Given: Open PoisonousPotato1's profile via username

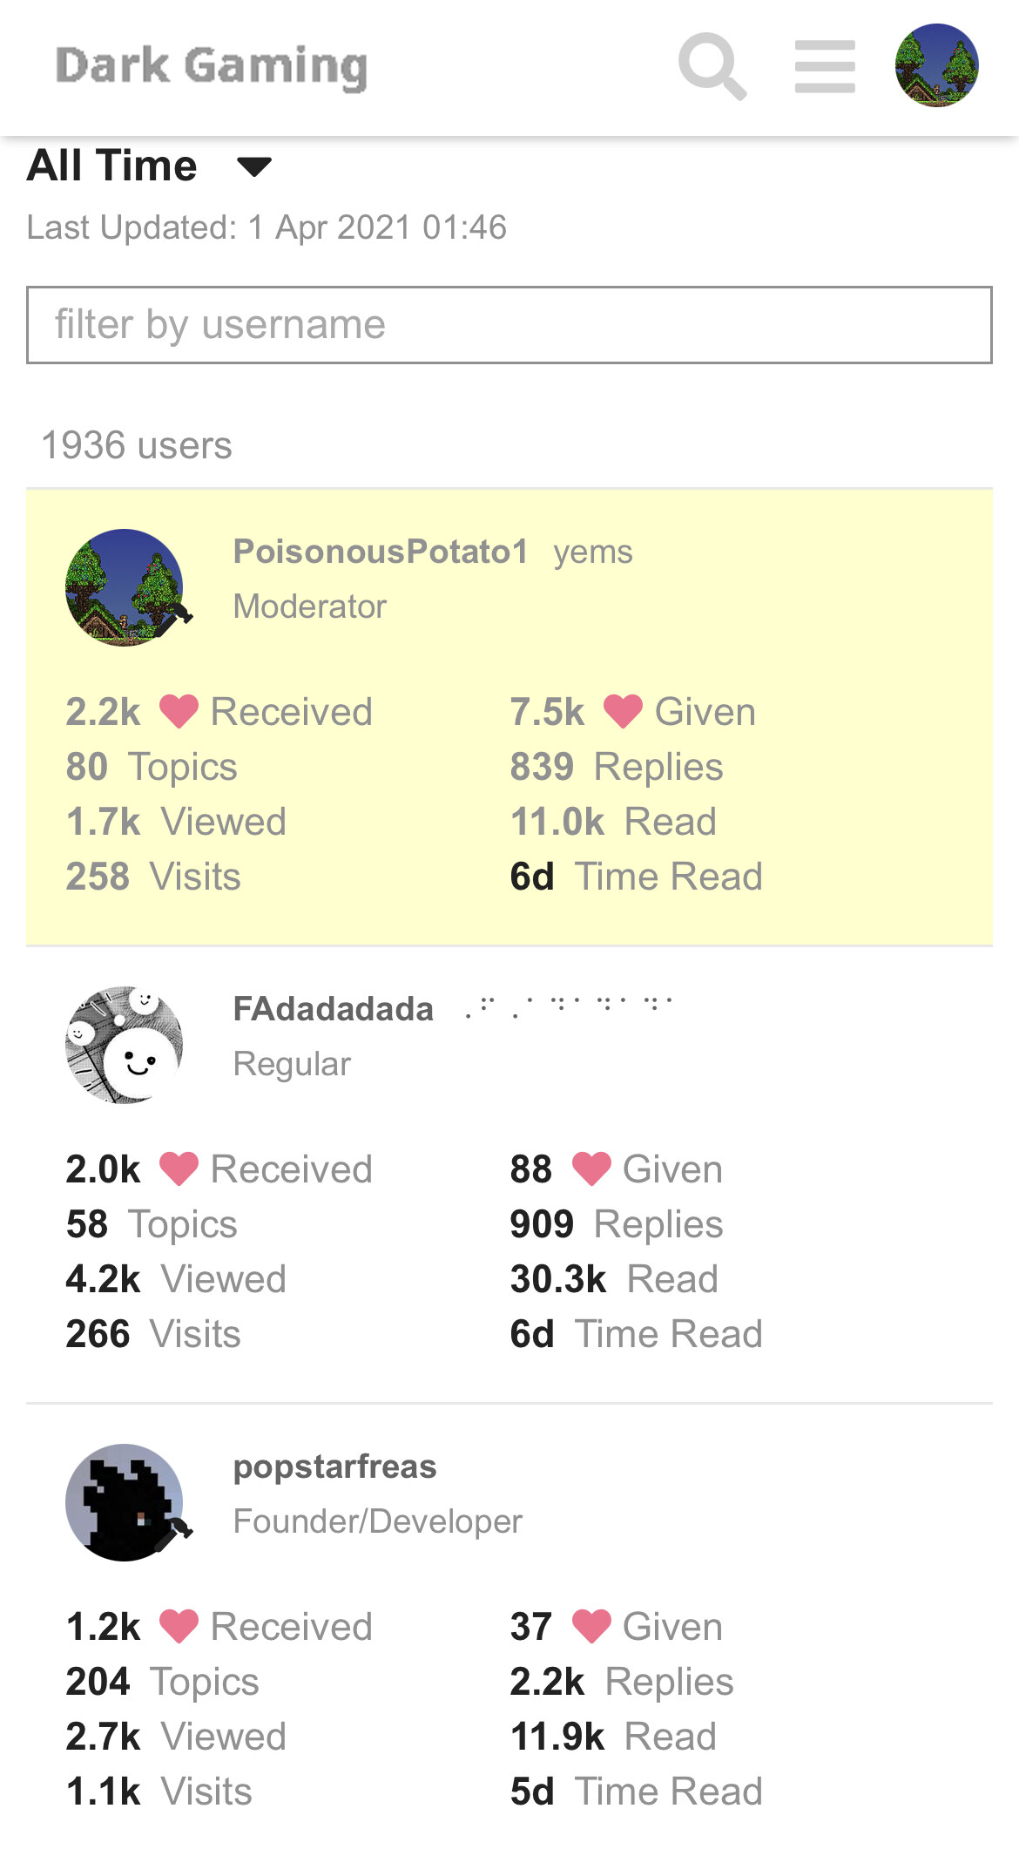Looking at the screenshot, I should click(381, 552).
